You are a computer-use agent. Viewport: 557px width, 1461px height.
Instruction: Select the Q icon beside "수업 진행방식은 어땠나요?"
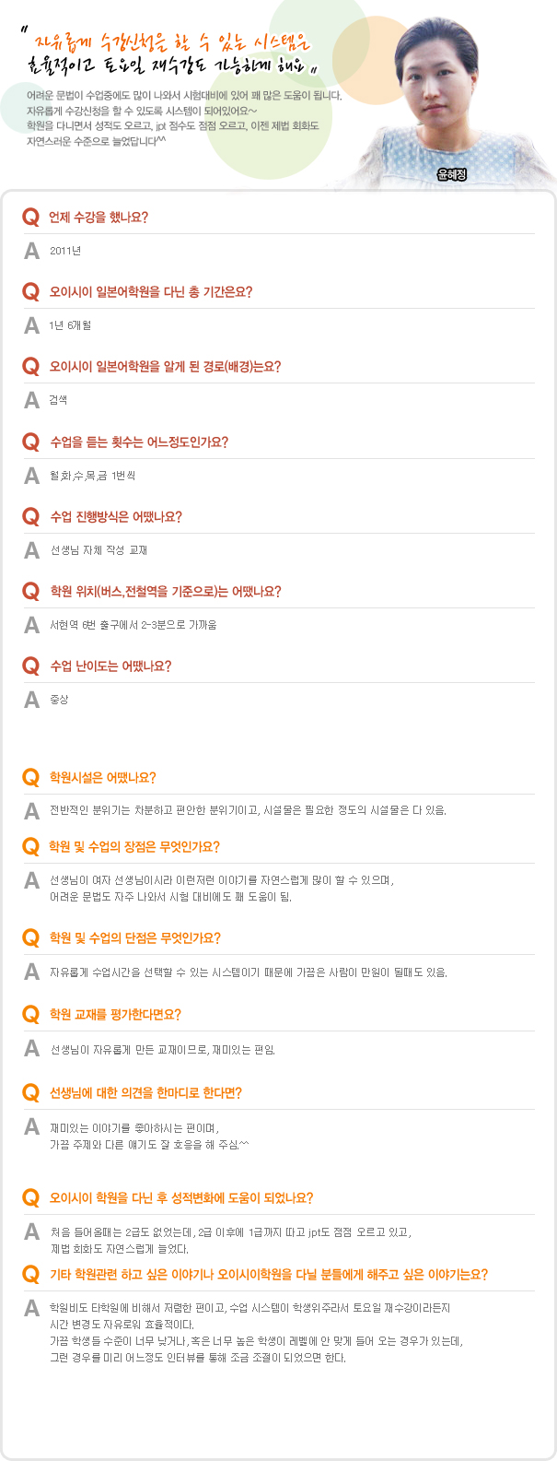(x=31, y=517)
